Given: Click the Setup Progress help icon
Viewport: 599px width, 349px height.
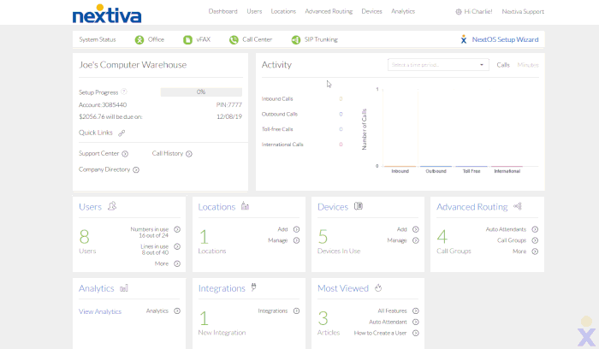Looking at the screenshot, I should point(124,92).
